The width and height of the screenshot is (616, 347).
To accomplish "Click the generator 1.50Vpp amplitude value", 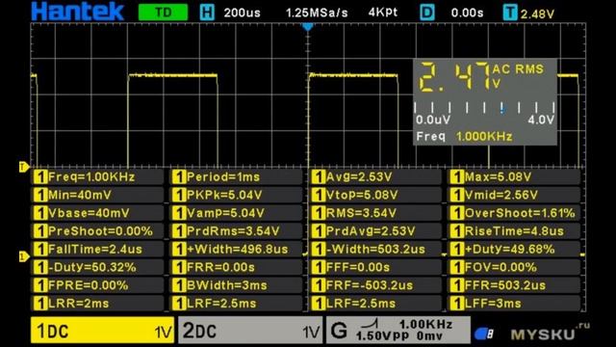I will tap(382, 336).
